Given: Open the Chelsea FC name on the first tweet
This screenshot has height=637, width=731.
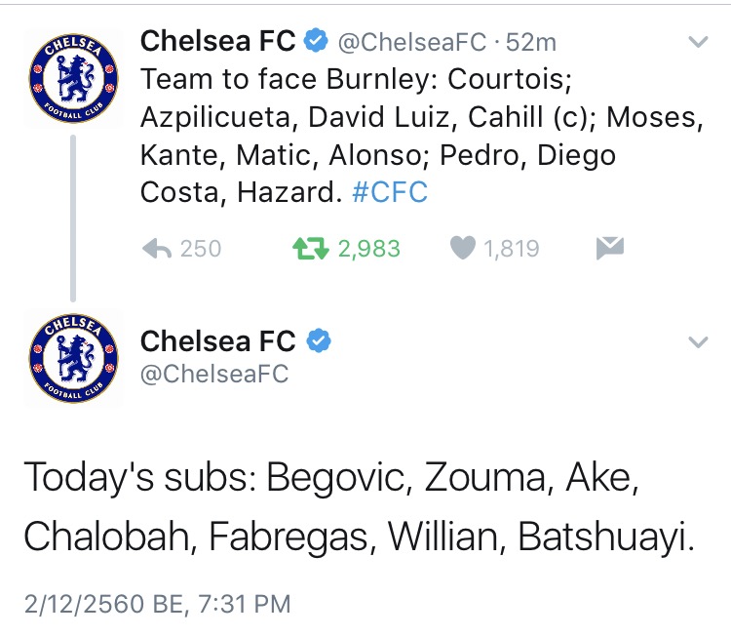Looking at the screenshot, I should point(217,41).
